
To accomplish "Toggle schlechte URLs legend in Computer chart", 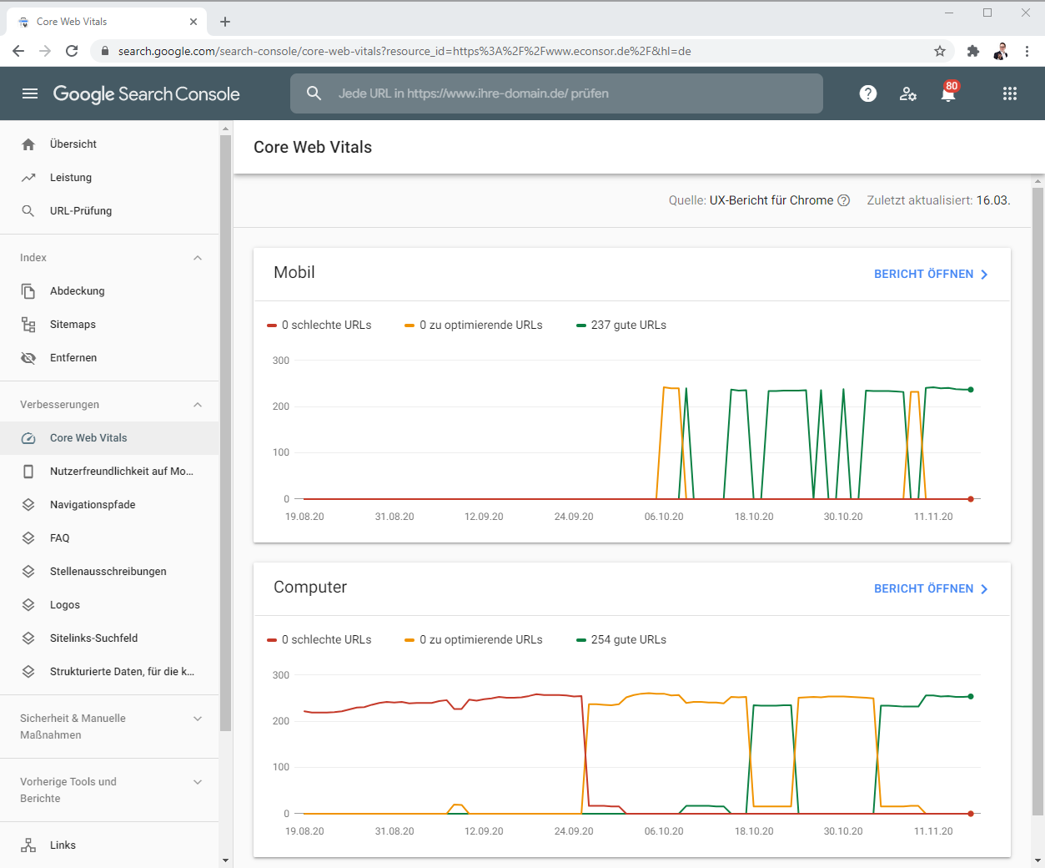I will click(320, 639).
